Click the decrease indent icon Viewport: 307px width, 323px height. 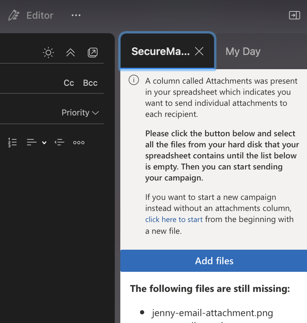[59, 142]
